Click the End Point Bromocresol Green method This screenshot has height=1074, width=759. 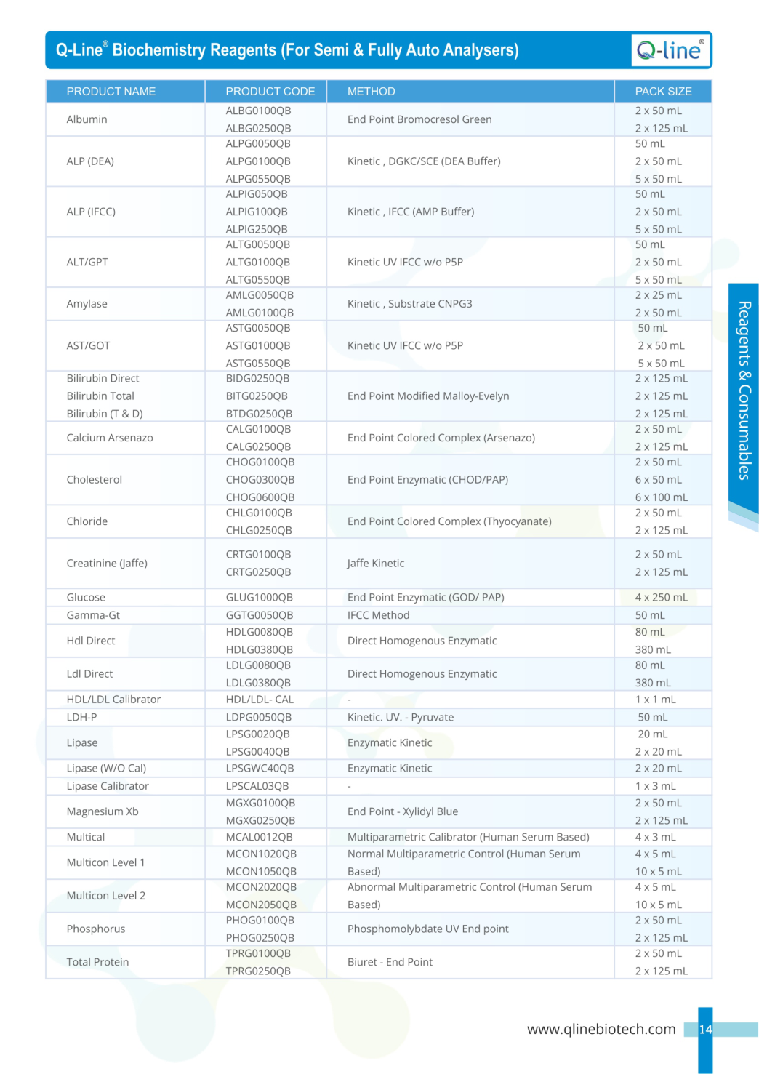pyautogui.click(x=419, y=119)
